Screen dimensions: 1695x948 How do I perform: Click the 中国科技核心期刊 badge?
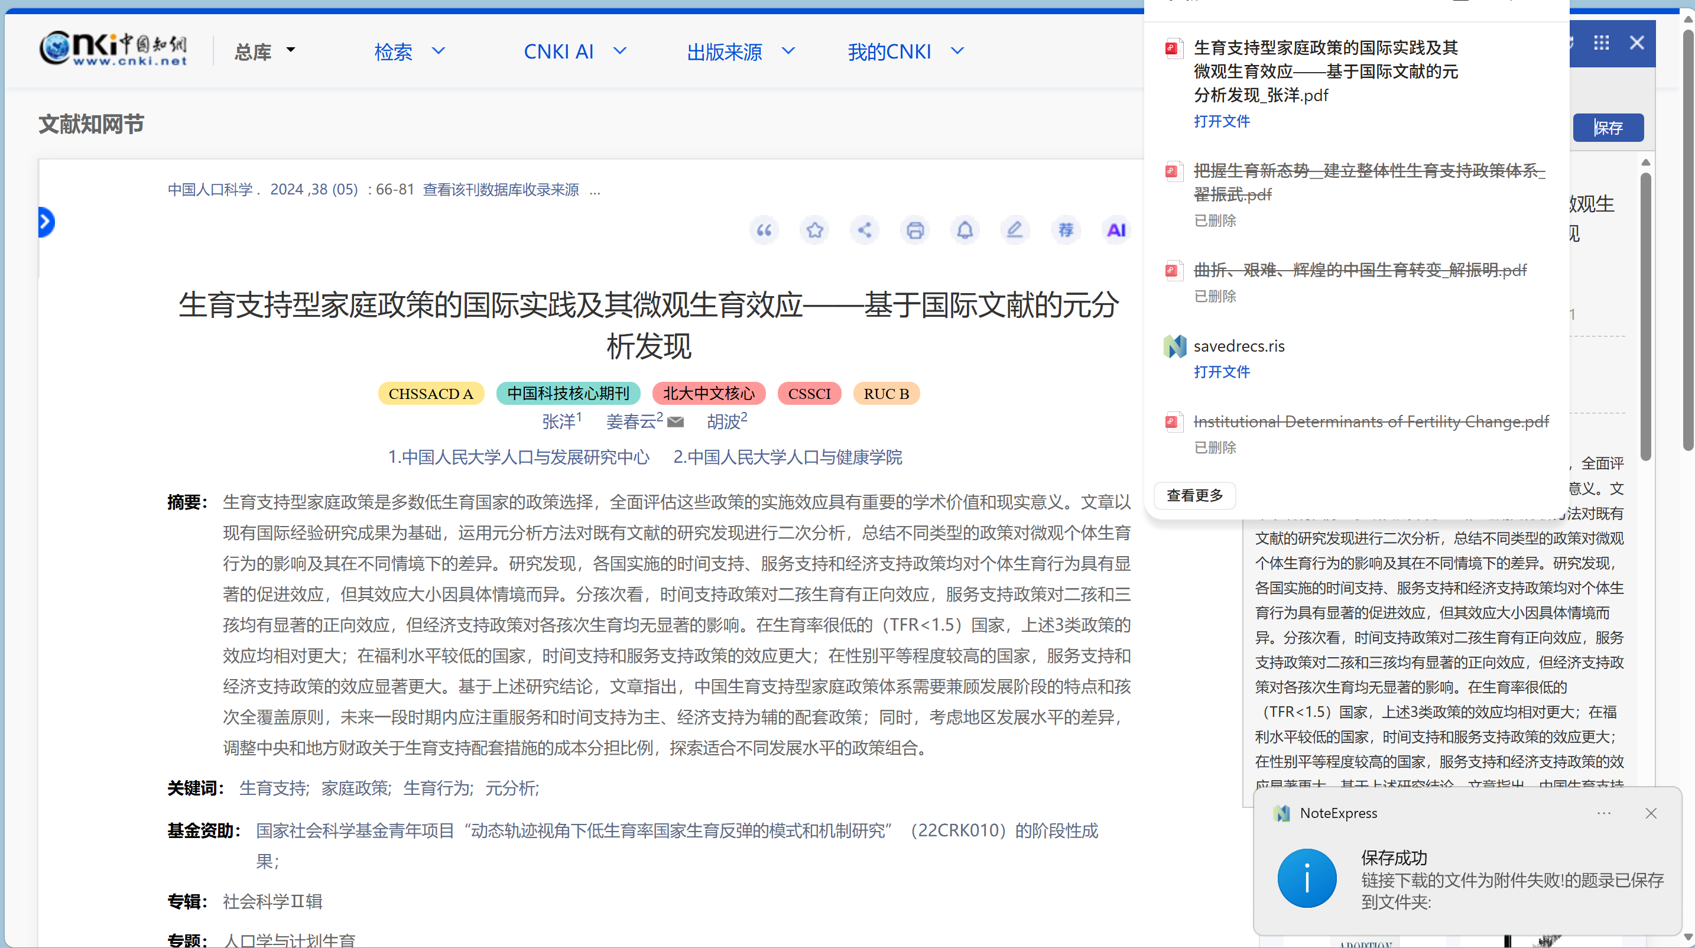click(x=568, y=394)
